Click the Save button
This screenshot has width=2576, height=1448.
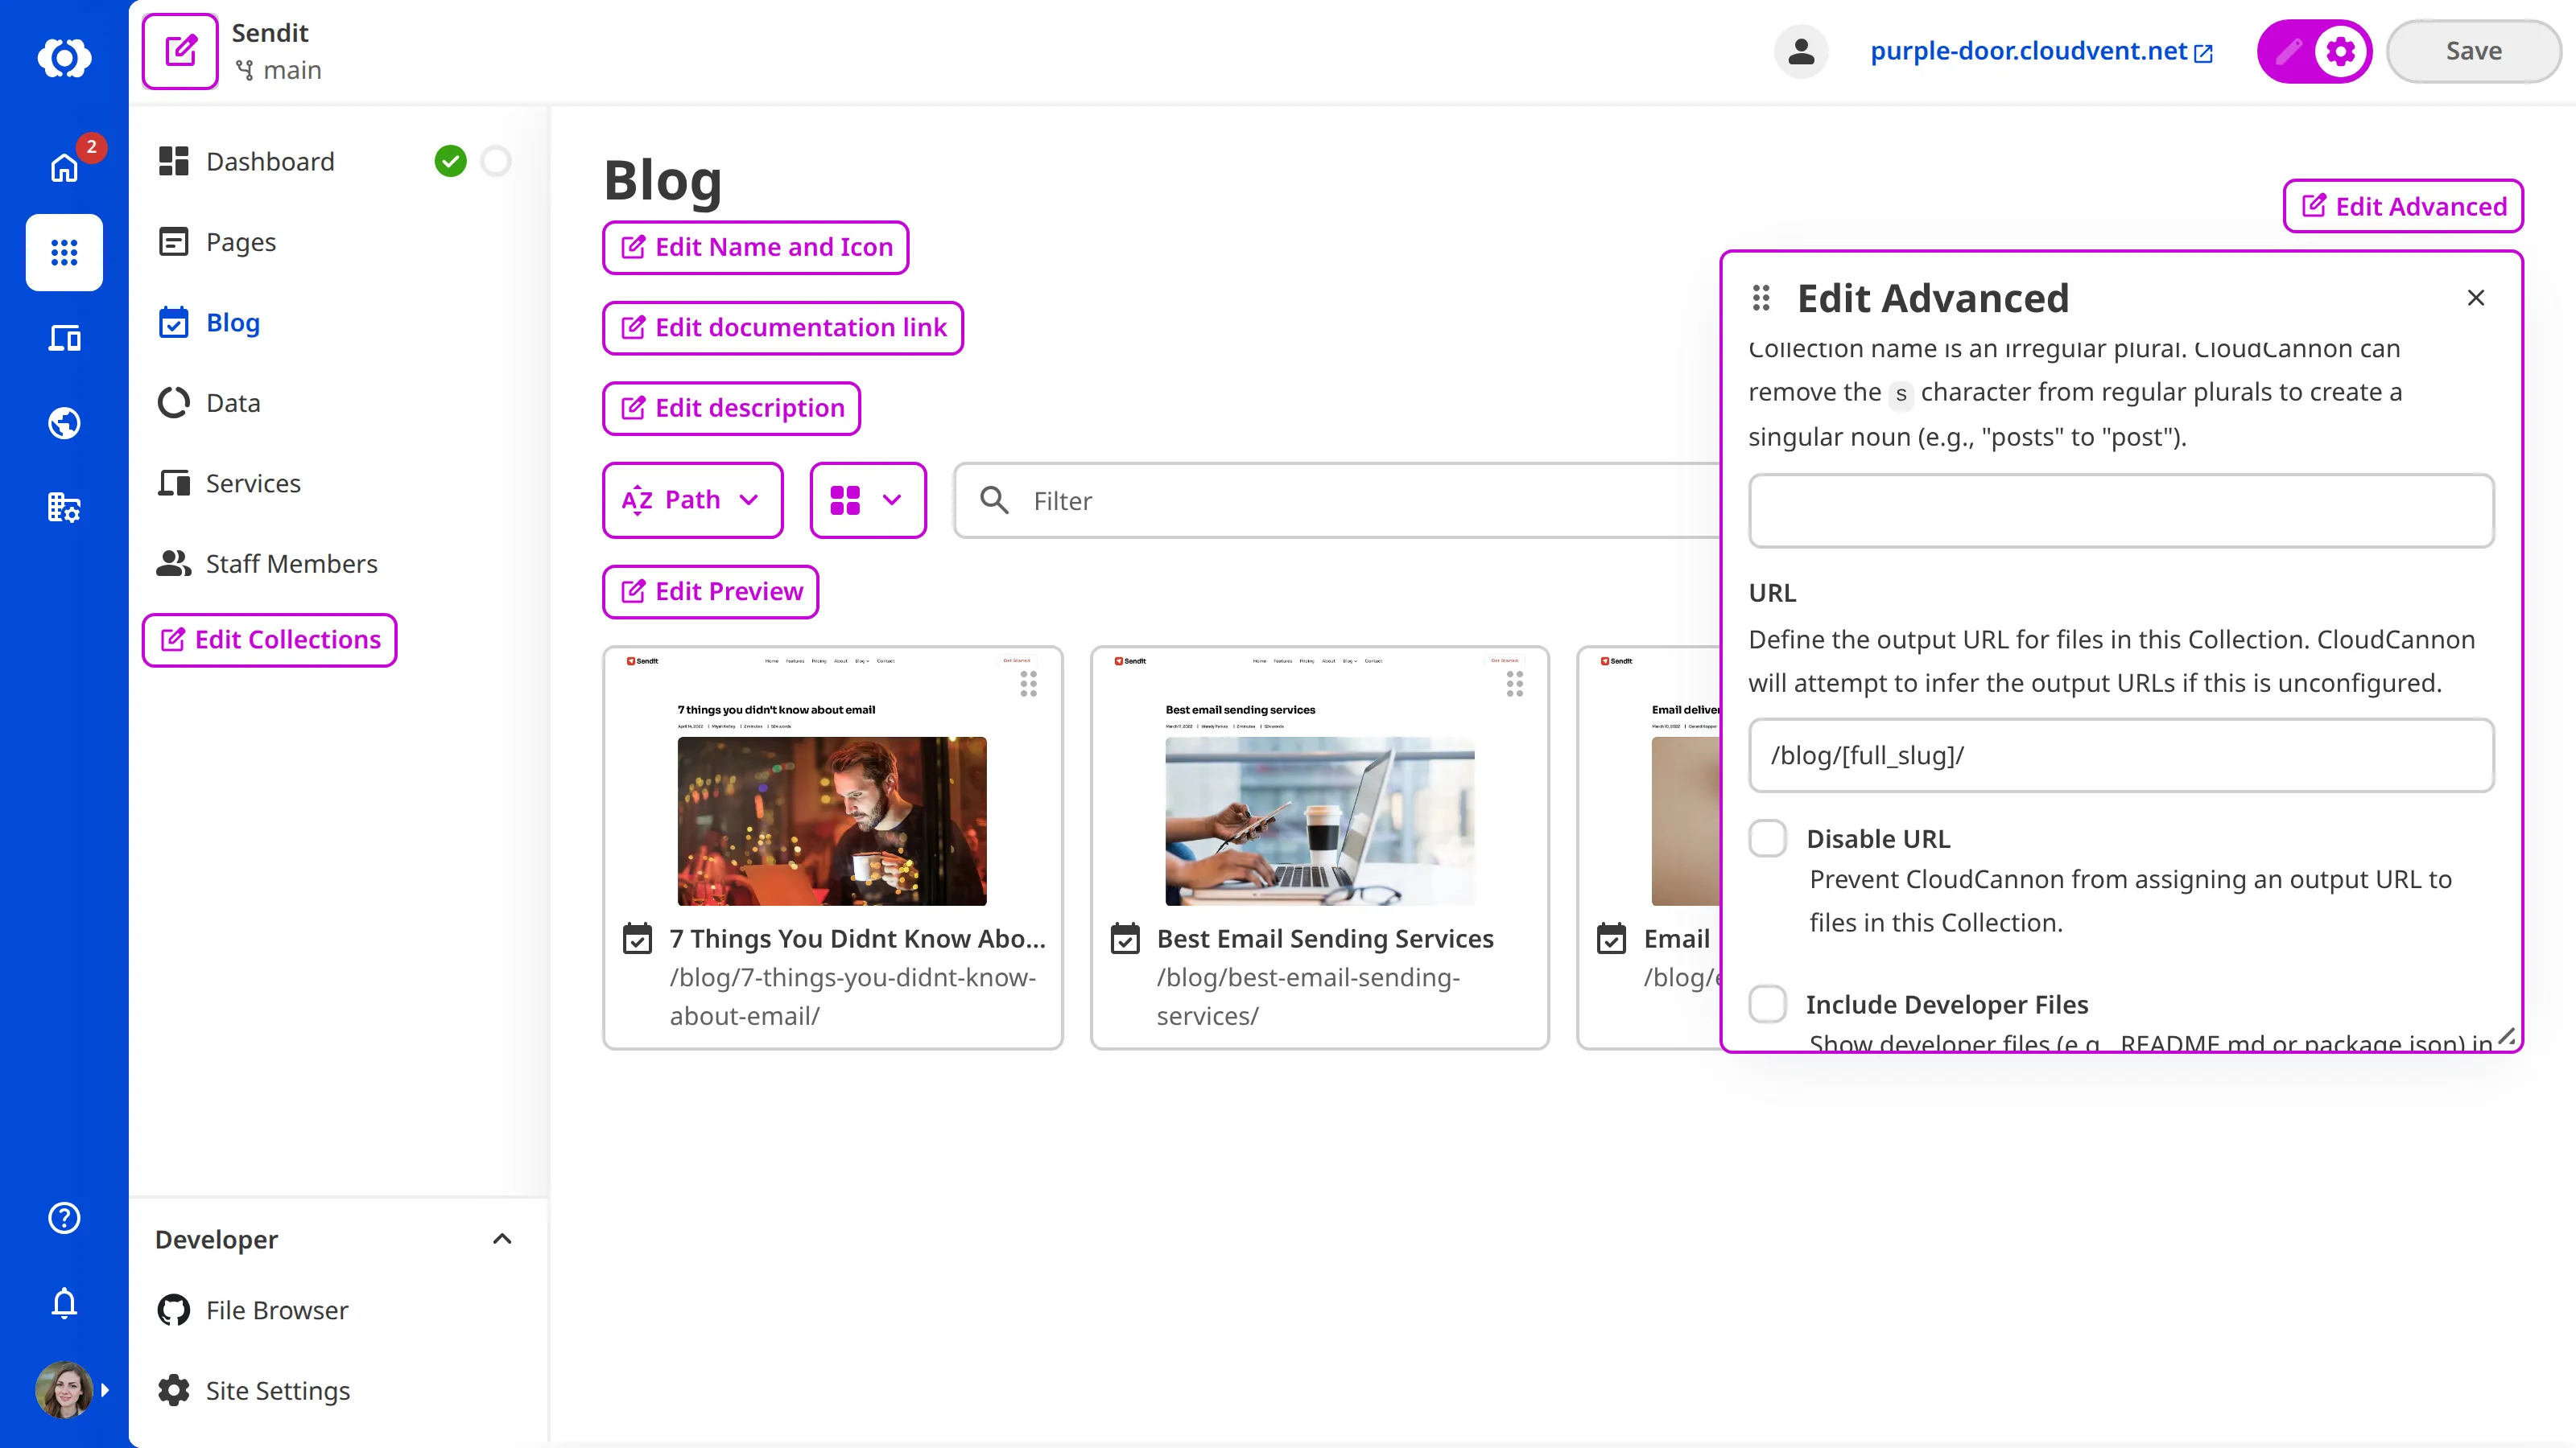point(2473,51)
